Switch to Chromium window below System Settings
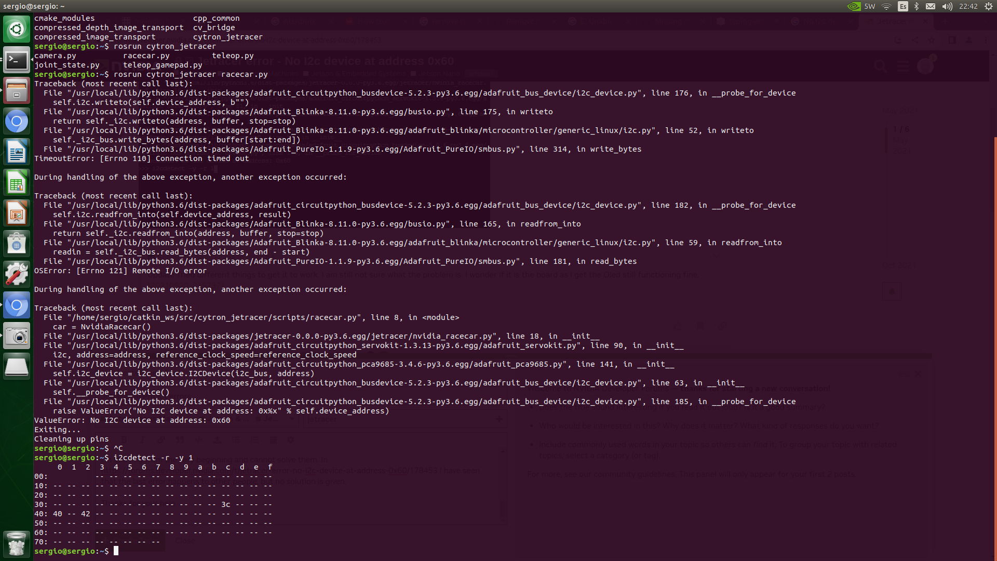Image resolution: width=997 pixels, height=561 pixels. [17, 305]
